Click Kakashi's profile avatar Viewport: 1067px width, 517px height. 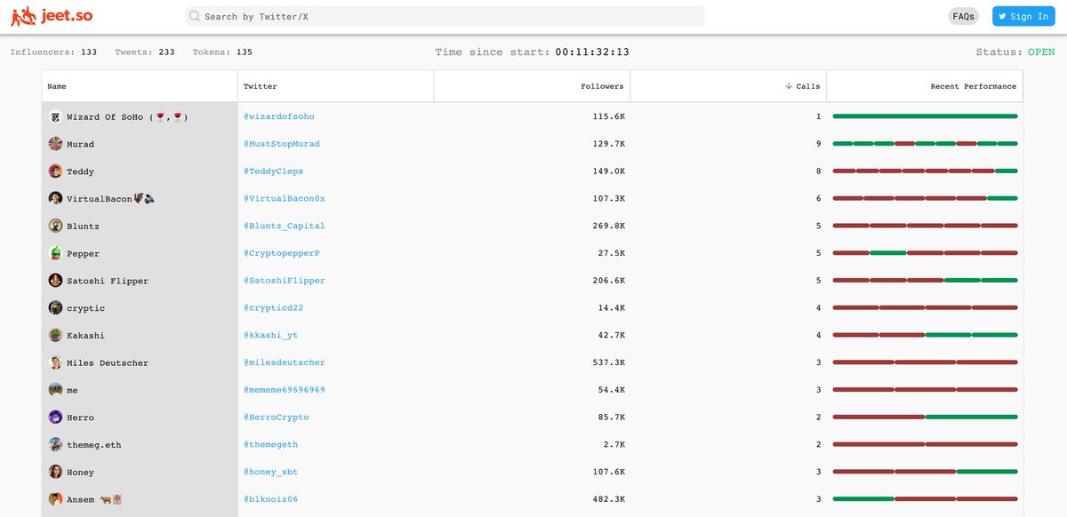[55, 336]
